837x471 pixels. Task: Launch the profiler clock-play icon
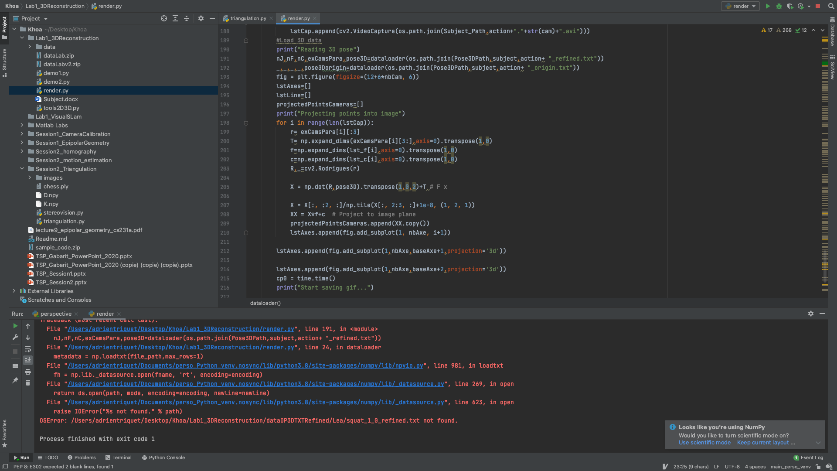(801, 6)
